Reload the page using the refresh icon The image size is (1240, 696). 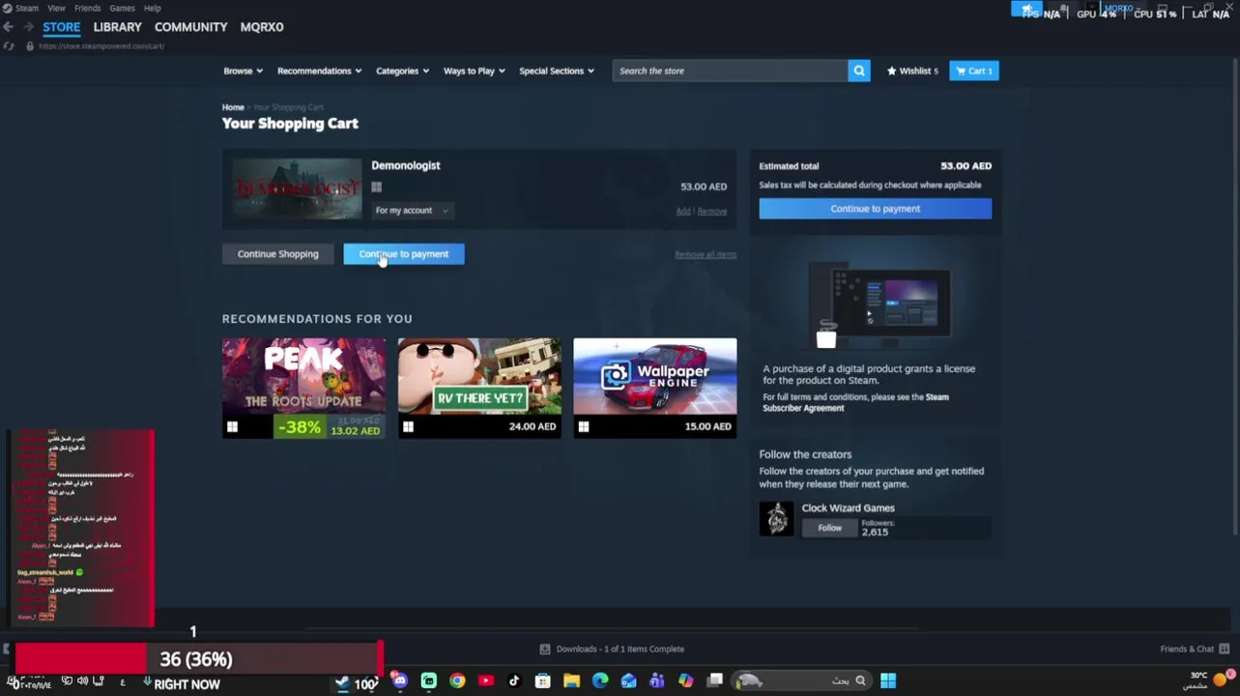click(x=9, y=46)
